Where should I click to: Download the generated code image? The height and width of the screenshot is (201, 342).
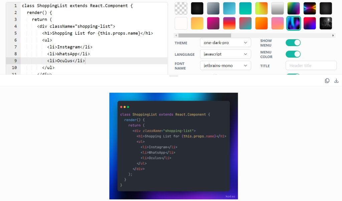[336, 81]
